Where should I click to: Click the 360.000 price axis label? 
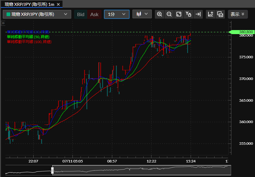pos(246,122)
